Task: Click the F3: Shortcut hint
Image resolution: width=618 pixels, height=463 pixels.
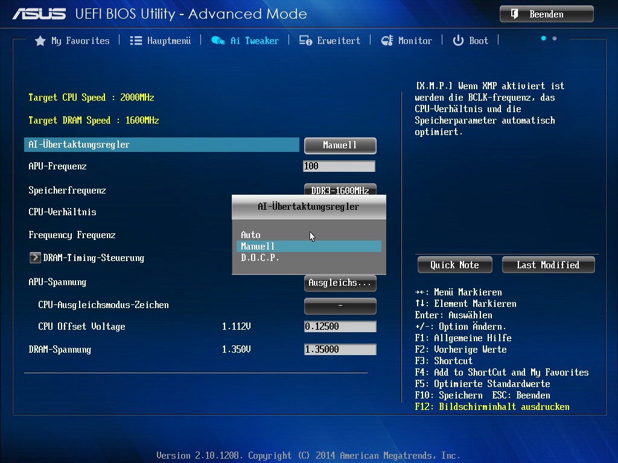Action: [x=444, y=361]
